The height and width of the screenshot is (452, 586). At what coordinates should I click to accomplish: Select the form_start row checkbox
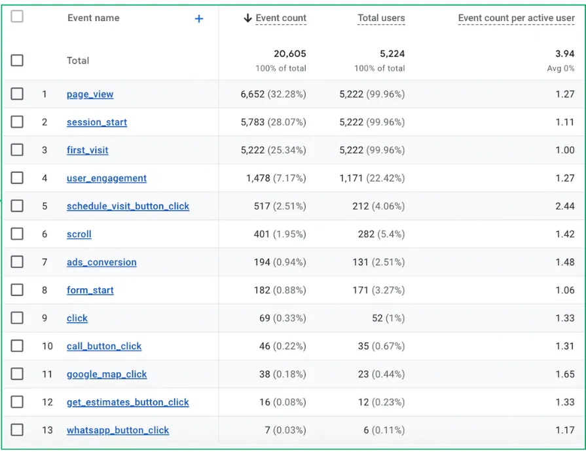(x=17, y=290)
